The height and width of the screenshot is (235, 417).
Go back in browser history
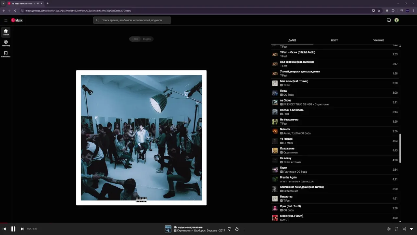click(4, 10)
